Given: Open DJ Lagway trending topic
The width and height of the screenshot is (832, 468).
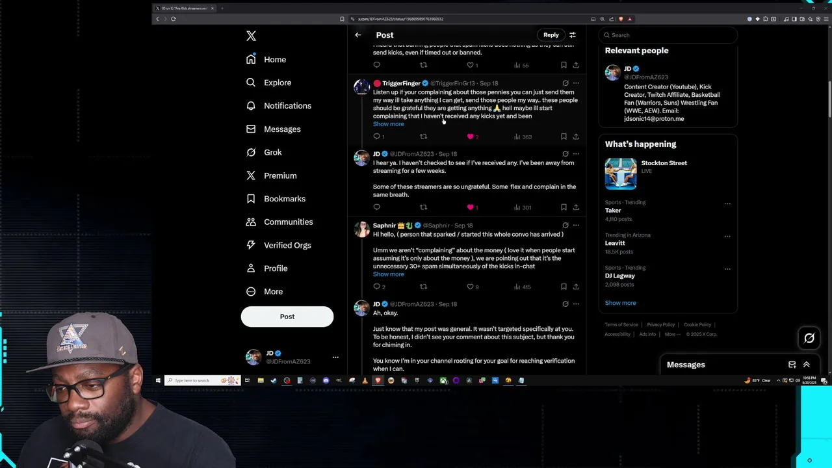Looking at the screenshot, I should (x=619, y=276).
